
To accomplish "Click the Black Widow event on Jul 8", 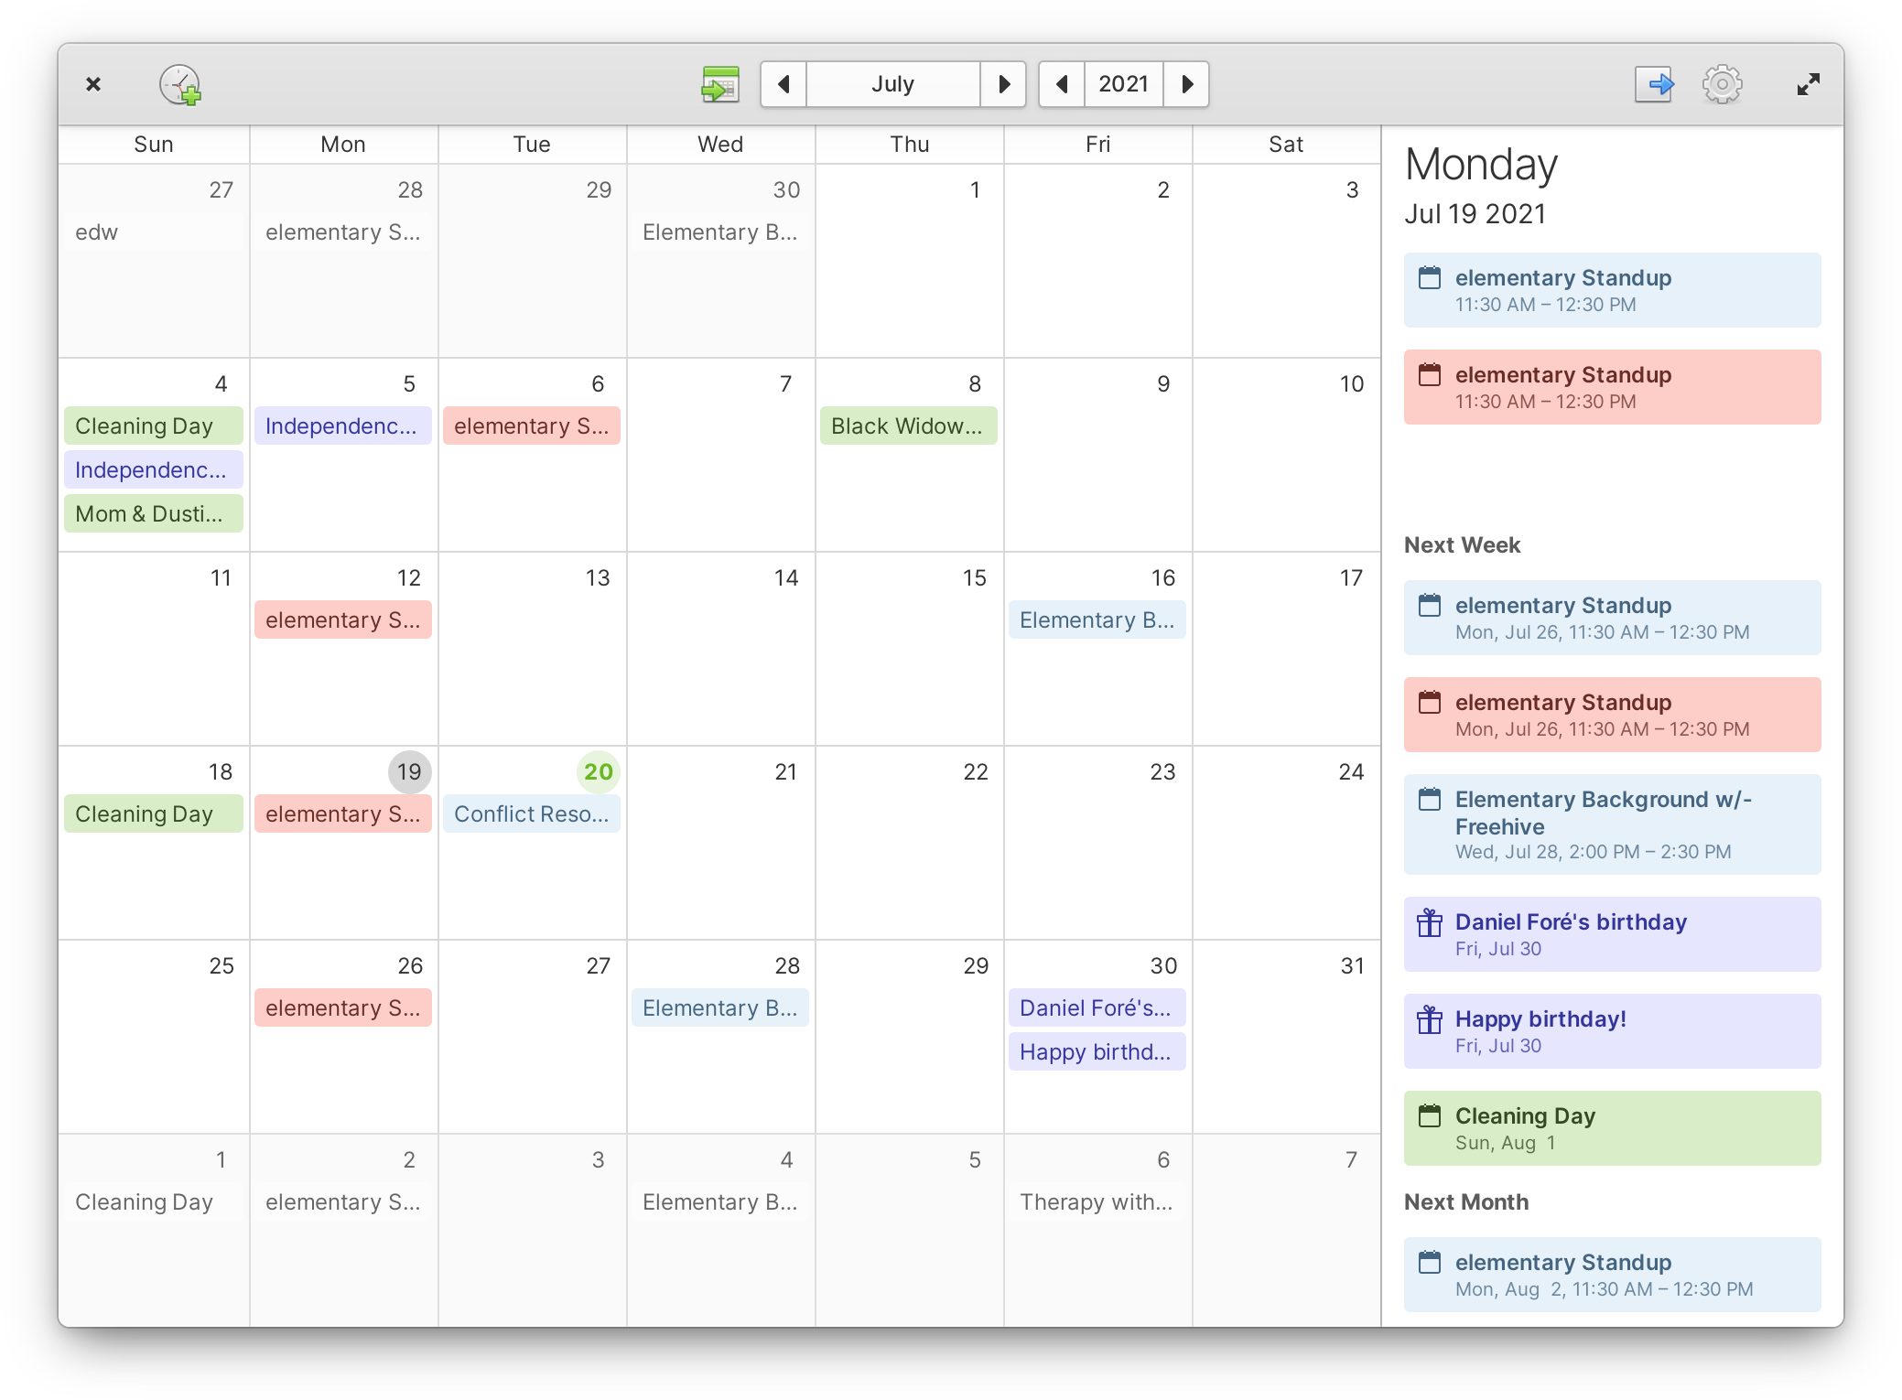I will [908, 426].
